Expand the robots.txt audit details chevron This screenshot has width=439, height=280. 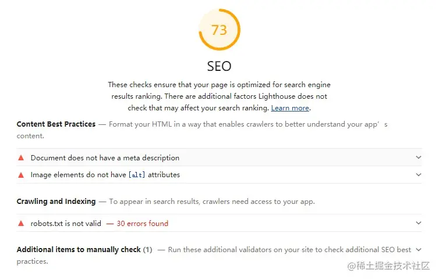pos(418,223)
